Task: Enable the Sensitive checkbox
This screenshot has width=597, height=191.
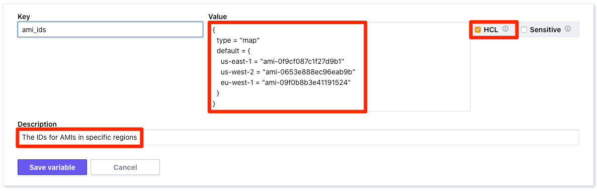Action: pos(524,30)
